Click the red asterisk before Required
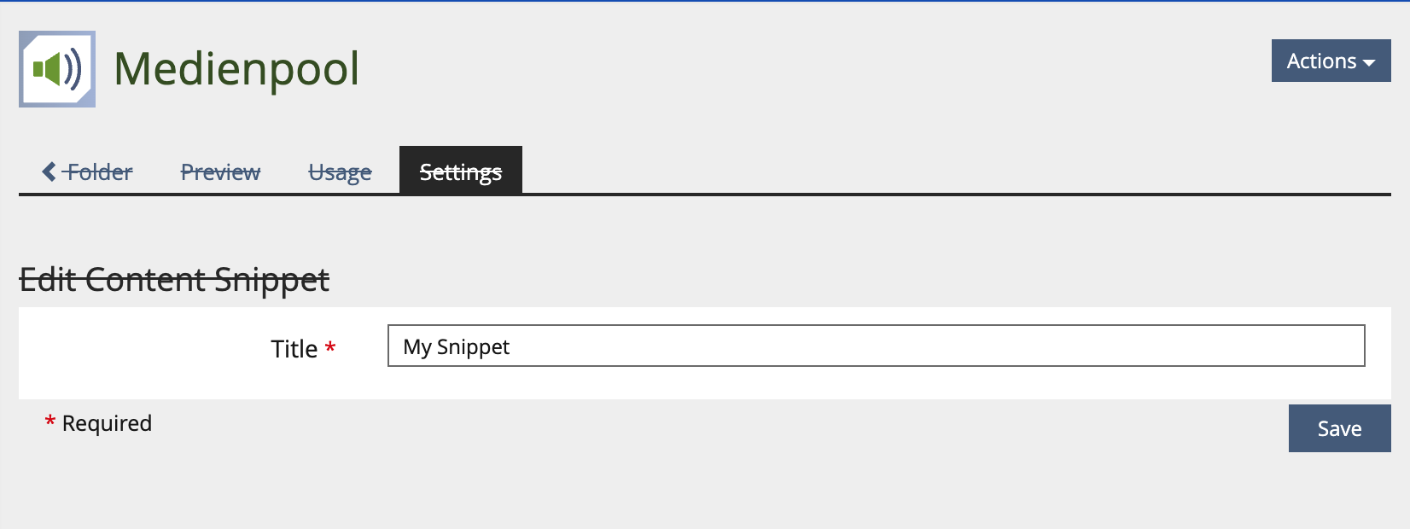This screenshot has width=1410, height=529. pyautogui.click(x=50, y=421)
